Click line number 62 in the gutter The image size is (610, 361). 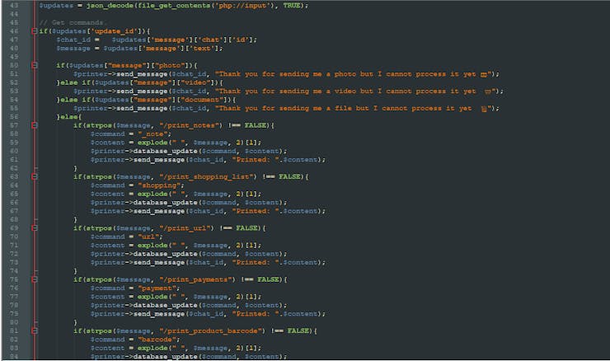14,168
